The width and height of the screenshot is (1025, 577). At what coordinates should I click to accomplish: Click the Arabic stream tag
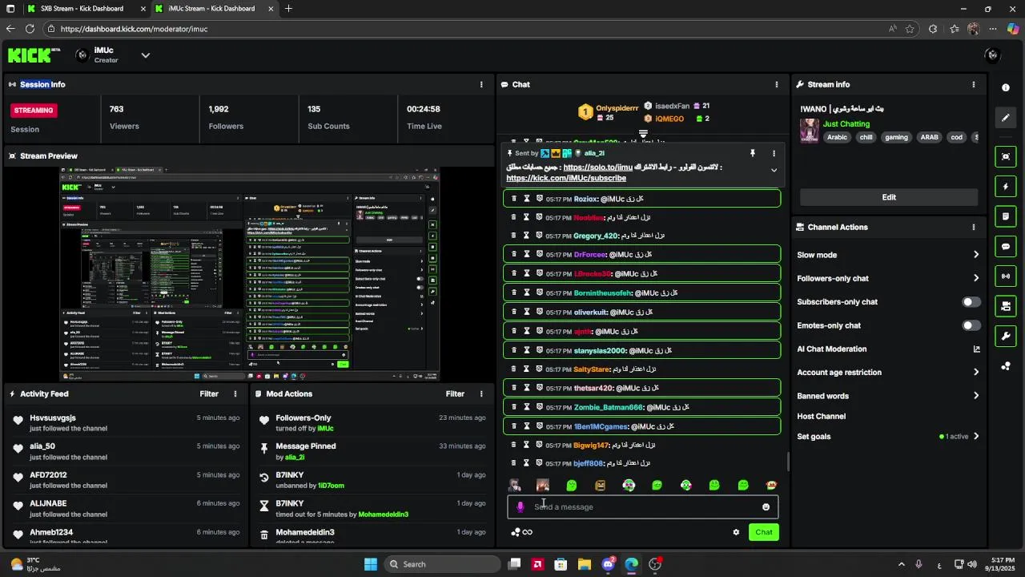(x=837, y=137)
